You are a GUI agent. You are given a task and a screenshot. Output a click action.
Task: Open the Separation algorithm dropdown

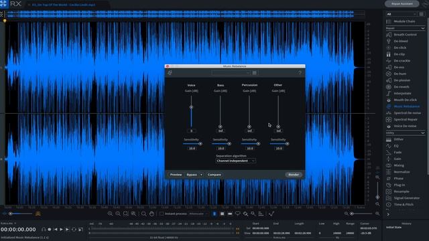[x=235, y=161]
